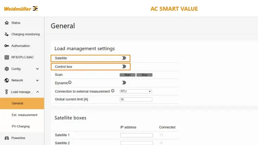Enable the Satellite toggle switch
This screenshot has height=145, width=258.
pyautogui.click(x=124, y=58)
